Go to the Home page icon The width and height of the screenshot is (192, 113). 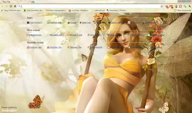[15, 6]
